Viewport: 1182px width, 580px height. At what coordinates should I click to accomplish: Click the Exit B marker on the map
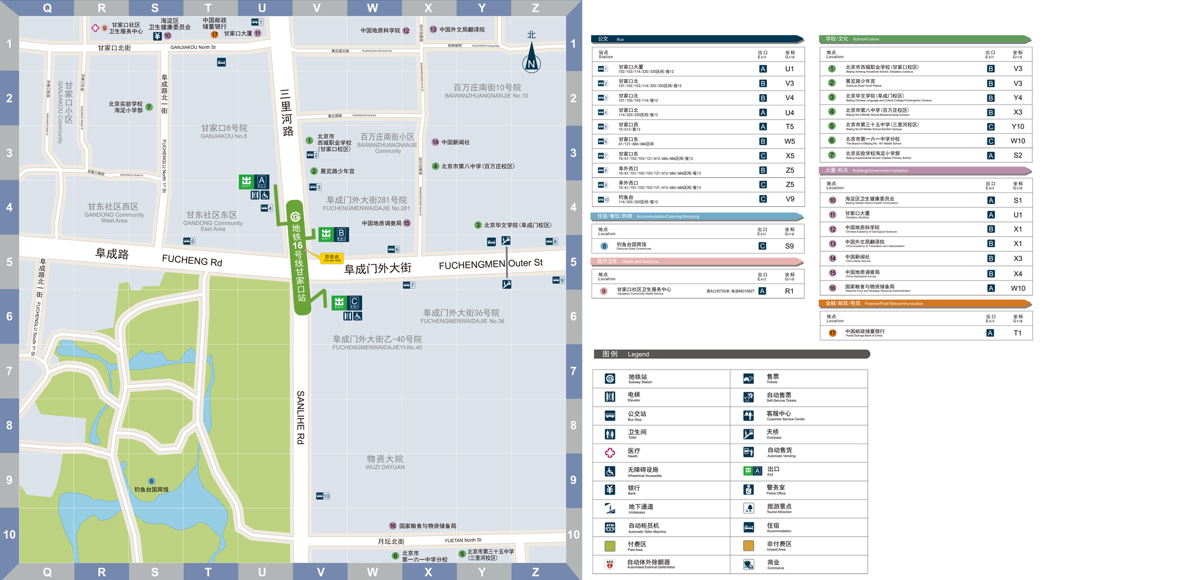tap(334, 234)
